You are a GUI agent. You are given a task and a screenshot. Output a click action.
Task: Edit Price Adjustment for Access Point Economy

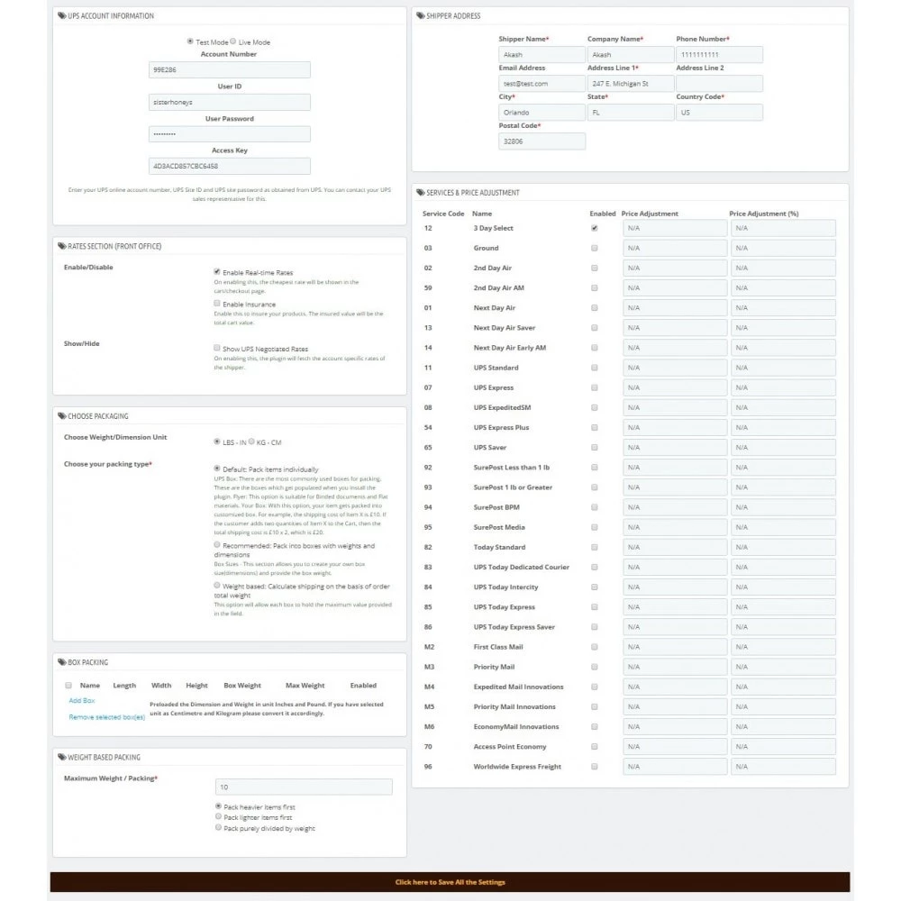(x=675, y=746)
